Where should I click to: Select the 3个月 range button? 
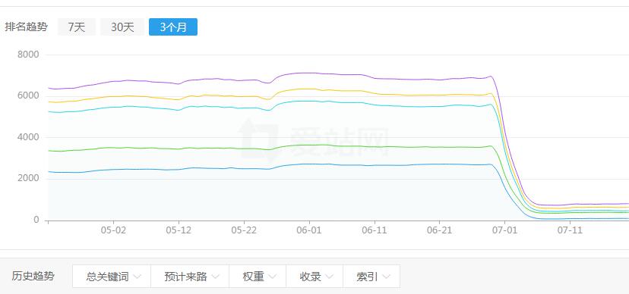(x=173, y=27)
